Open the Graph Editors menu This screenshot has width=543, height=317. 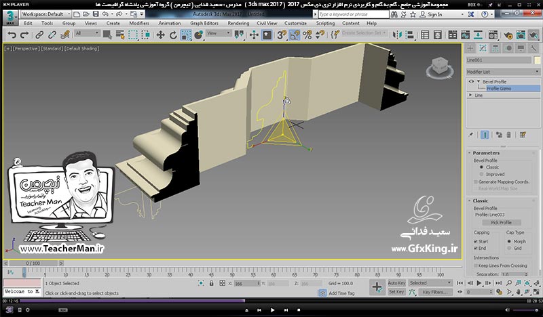point(204,23)
